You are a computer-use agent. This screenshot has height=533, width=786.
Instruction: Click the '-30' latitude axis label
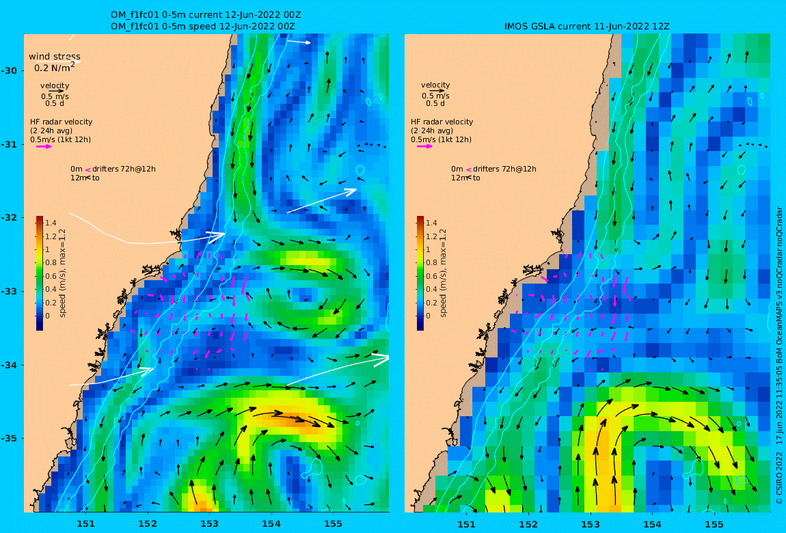click(x=10, y=70)
